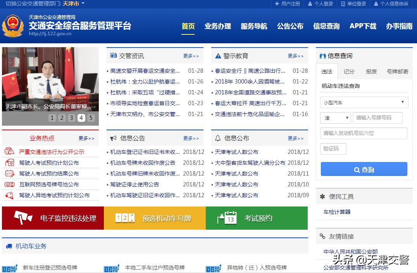Open the 小型汽车 vehicle type dropdown
This screenshot has width=417, height=273.
pyautogui.click(x=364, y=102)
